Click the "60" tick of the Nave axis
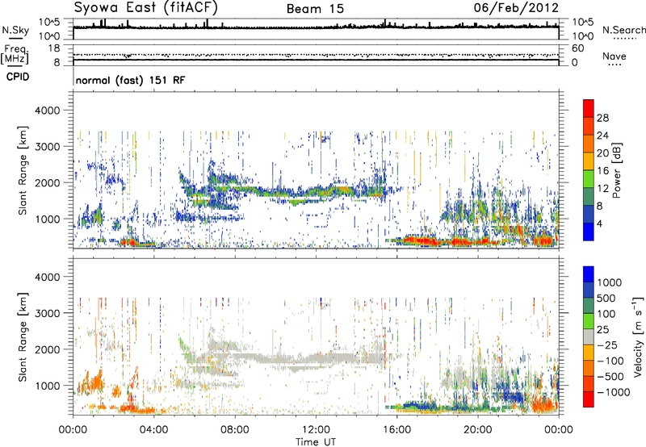646x447 pixels. tap(577, 48)
